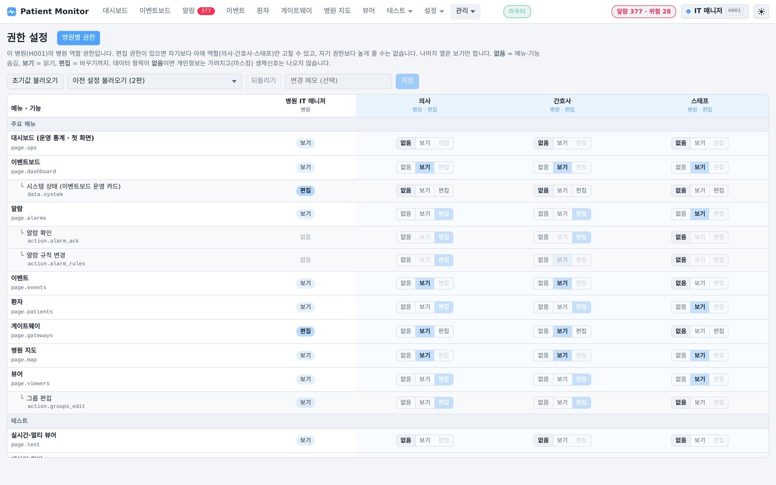Set 의사 이벤트 page permission to 없음
The height and width of the screenshot is (485, 776).
point(406,283)
